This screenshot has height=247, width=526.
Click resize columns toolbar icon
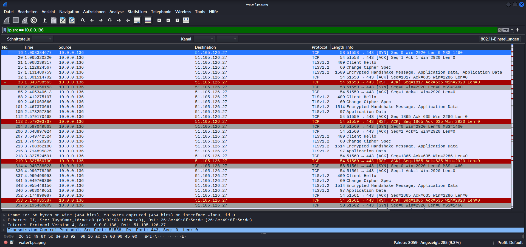click(x=186, y=20)
